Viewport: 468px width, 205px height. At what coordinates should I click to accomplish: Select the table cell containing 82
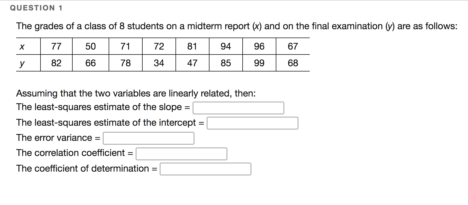coord(56,63)
